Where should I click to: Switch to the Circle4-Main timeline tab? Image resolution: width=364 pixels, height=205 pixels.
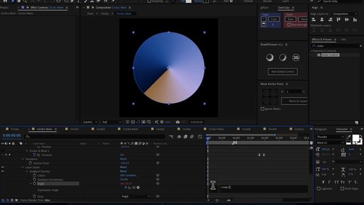tap(130, 129)
